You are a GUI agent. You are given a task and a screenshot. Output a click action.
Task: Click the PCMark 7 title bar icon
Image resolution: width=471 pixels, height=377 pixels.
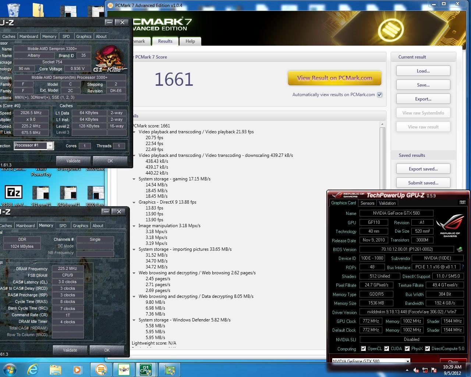111,5
